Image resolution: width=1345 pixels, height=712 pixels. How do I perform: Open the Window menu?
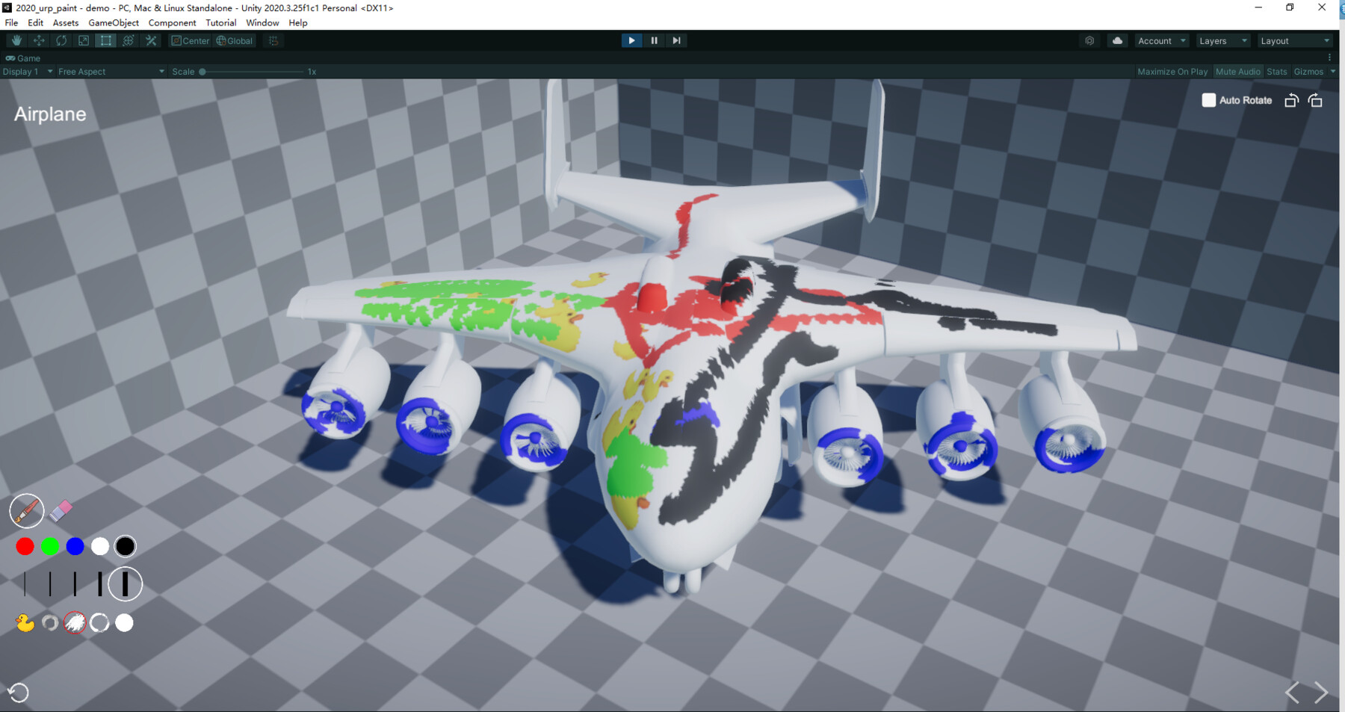click(263, 22)
